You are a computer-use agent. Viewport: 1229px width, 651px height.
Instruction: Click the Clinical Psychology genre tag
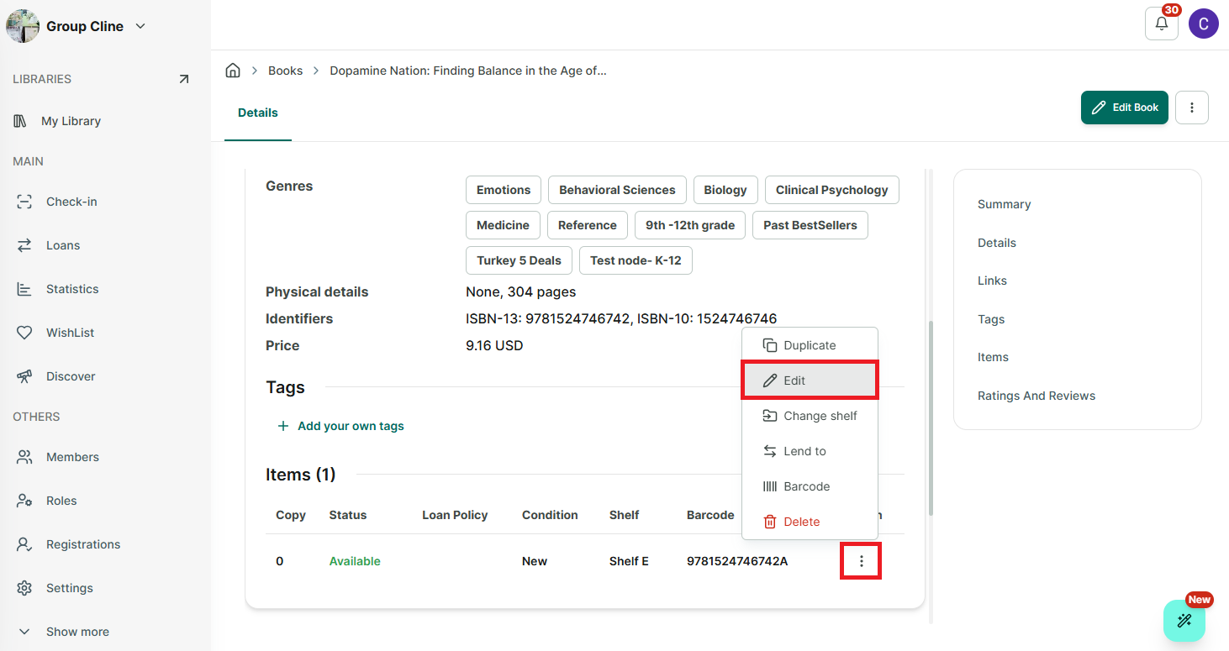click(x=831, y=190)
